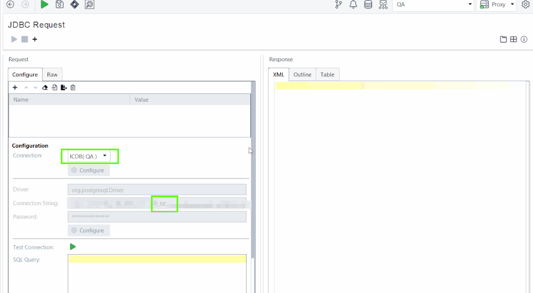Click the Request panel vertical scrollbar
Screen dimensions: 533x293
[x=253, y=170]
